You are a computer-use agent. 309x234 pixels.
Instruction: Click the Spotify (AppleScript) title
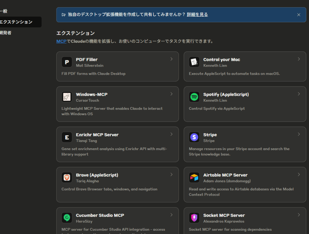point(226,94)
